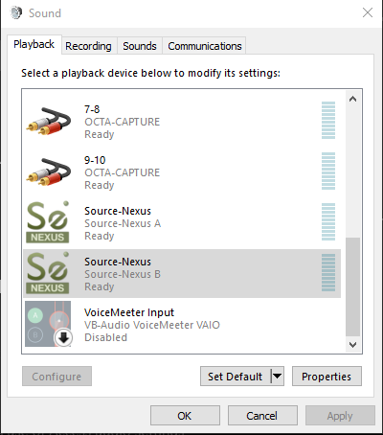The width and height of the screenshot is (383, 435).
Task: Select the Source-Nexus B device entry
Action: click(182, 273)
